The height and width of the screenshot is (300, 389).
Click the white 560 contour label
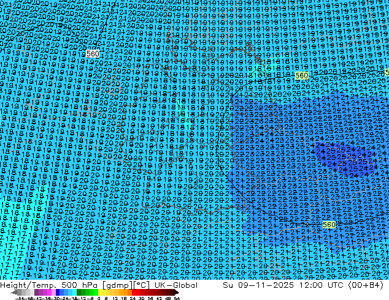(x=93, y=54)
